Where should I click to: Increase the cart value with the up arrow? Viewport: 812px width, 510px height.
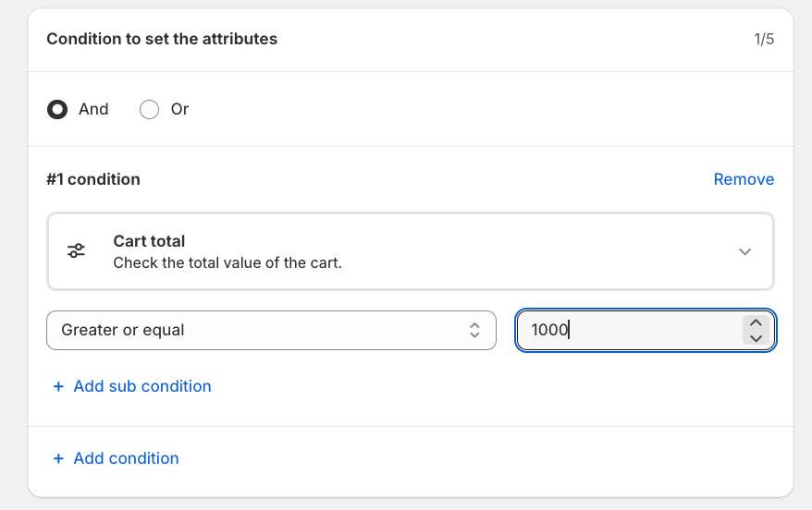(756, 322)
